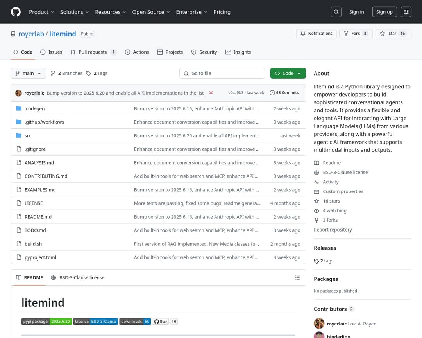Click the LICENSE file icon
Viewport: 422px width, 338px height.
point(19,203)
